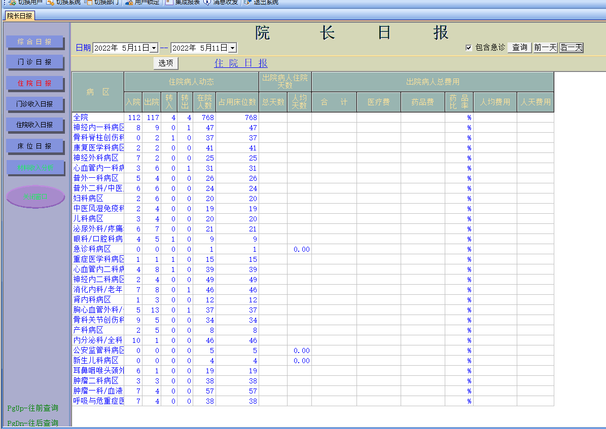Click the 入院 column header

tap(133, 102)
